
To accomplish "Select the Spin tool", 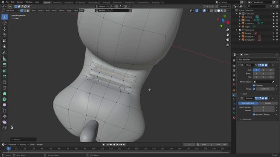I will click(4, 99).
